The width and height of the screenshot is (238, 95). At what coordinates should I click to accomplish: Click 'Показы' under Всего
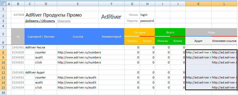[x=163, y=41]
